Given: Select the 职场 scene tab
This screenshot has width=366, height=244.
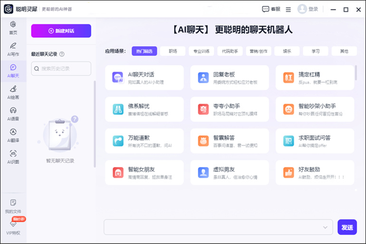Looking at the screenshot, I should point(173,51).
